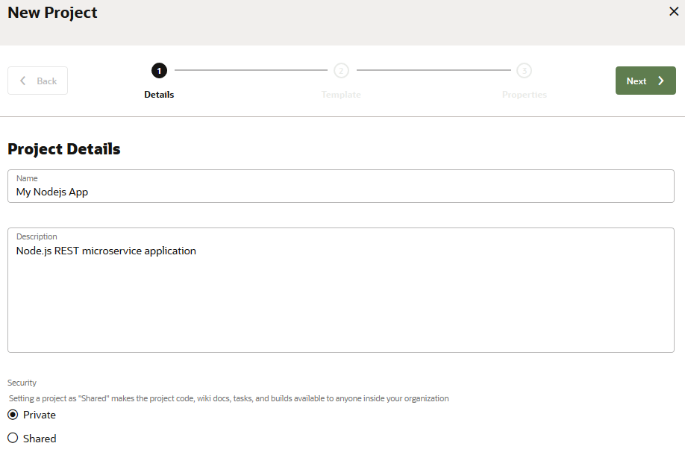Select the Private security option
685x452 pixels.
coord(11,415)
